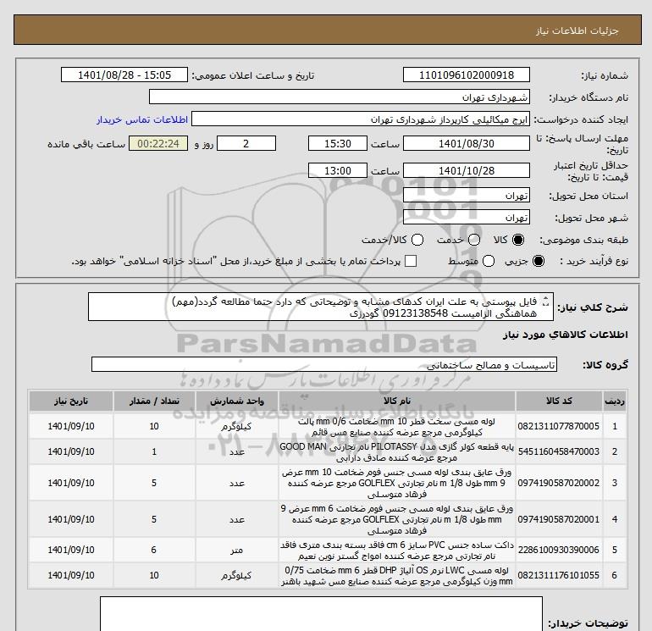The width and height of the screenshot is (652, 631).
Task: Select the متوسط purchase type radio
Action: pos(489,261)
